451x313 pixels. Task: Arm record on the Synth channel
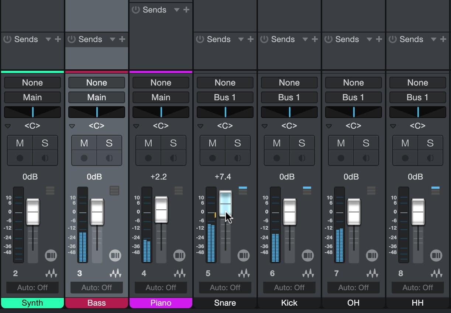coord(20,158)
